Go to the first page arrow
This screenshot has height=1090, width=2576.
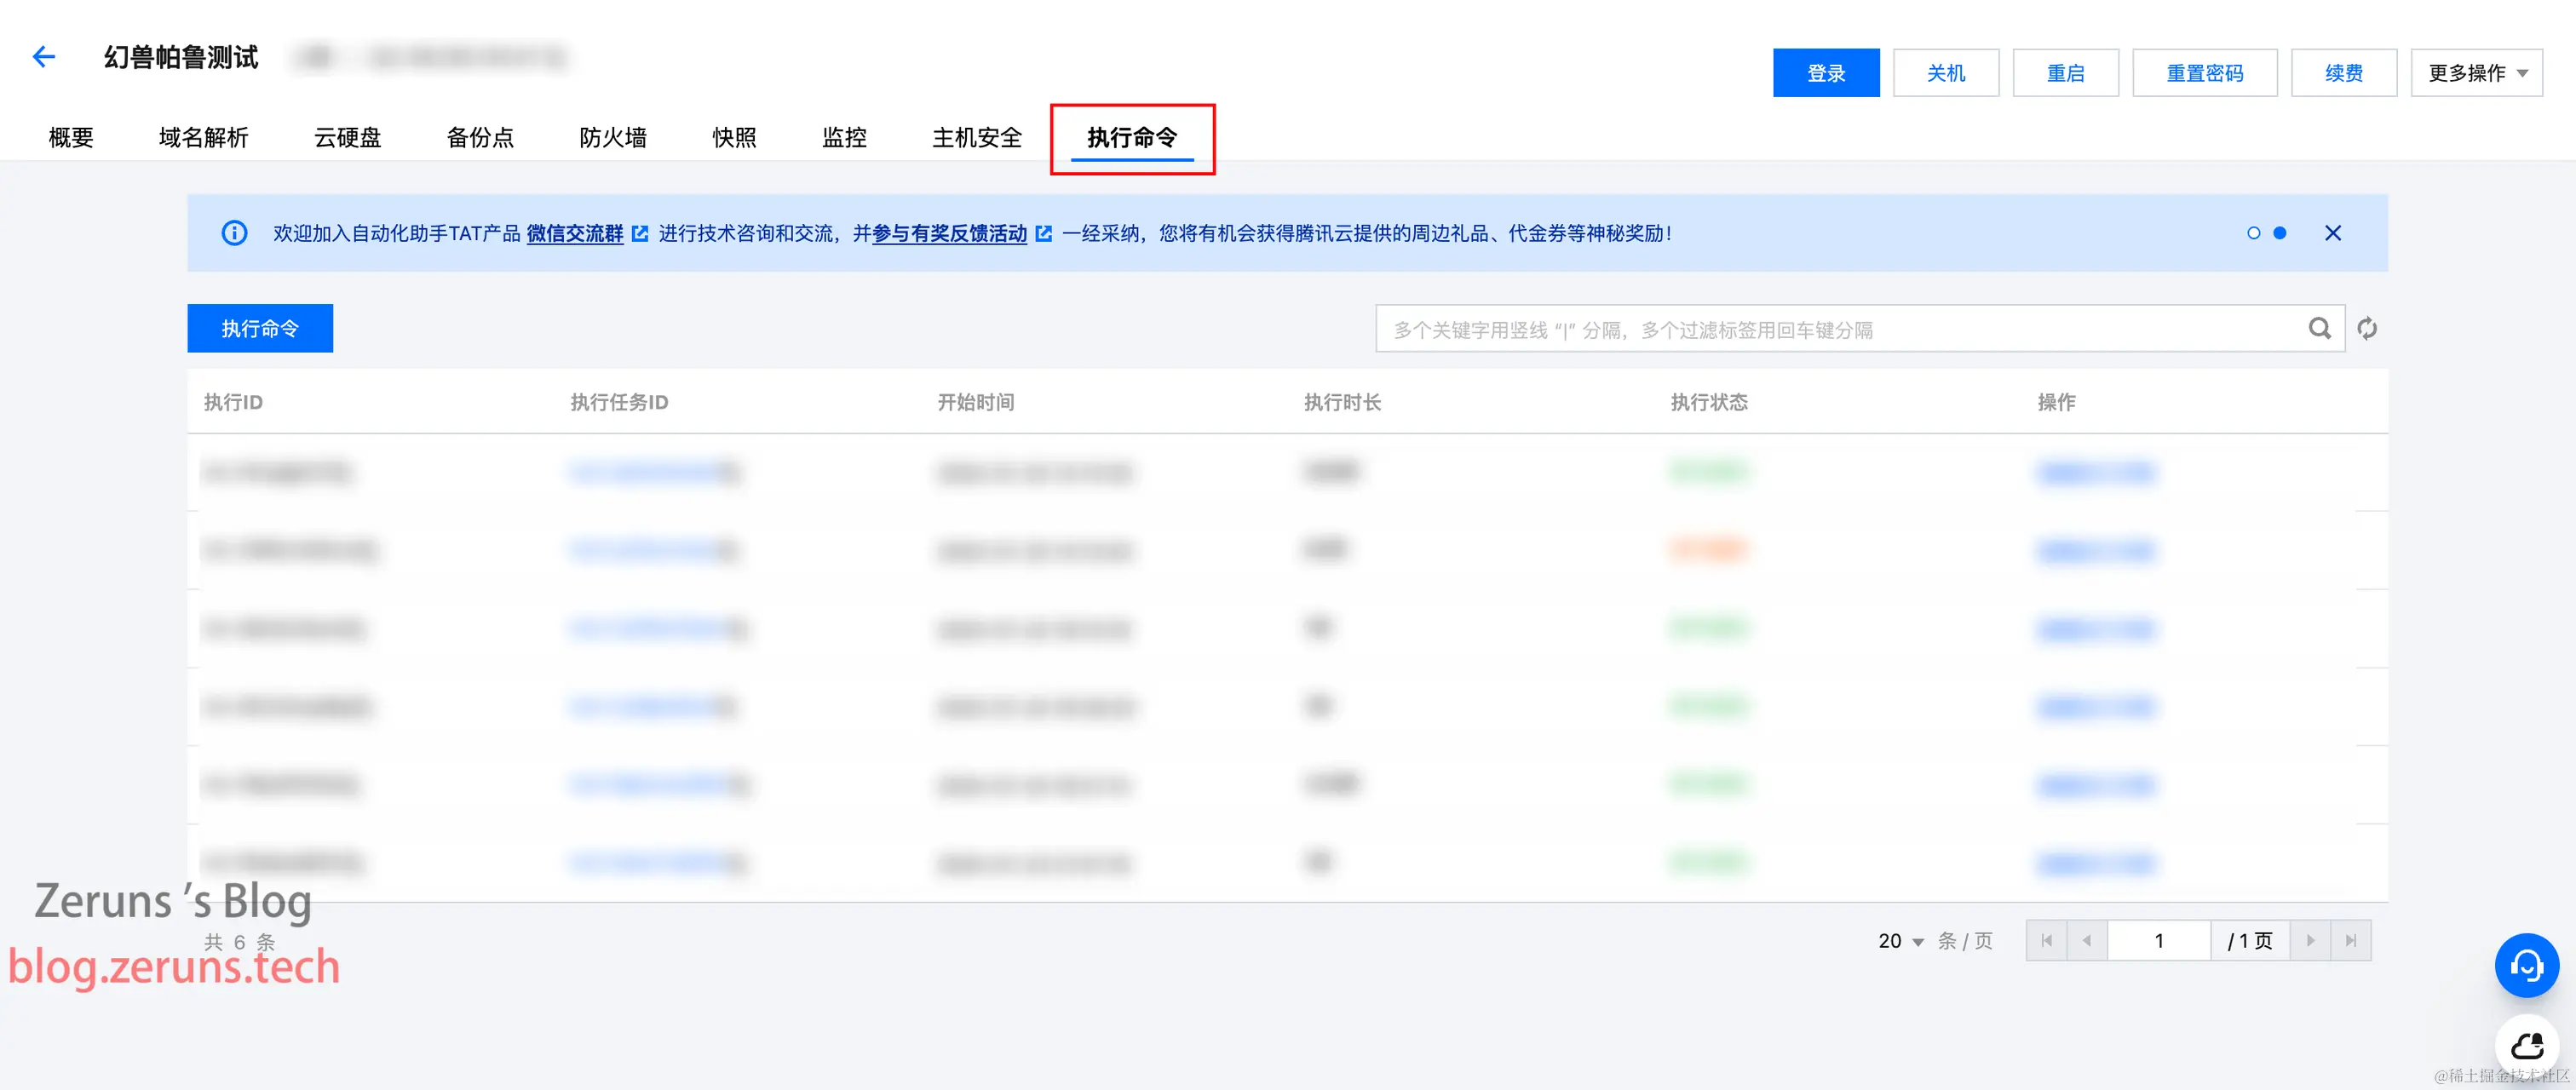tap(2046, 940)
